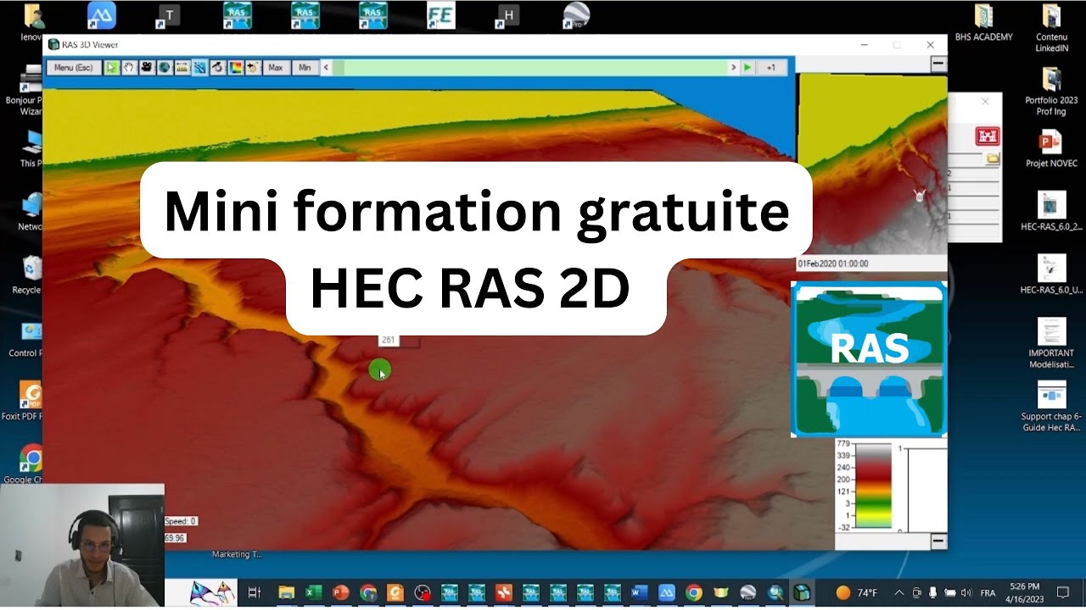Open the HEC-RAS_6.0_2... document on desktop
Image resolution: width=1086 pixels, height=610 pixels.
[x=1051, y=211]
